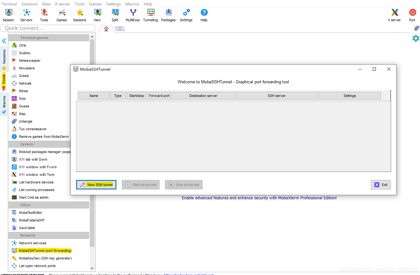Switch to the Sessions sidebar tab
Screen dimensions: 420x275
[4, 59]
